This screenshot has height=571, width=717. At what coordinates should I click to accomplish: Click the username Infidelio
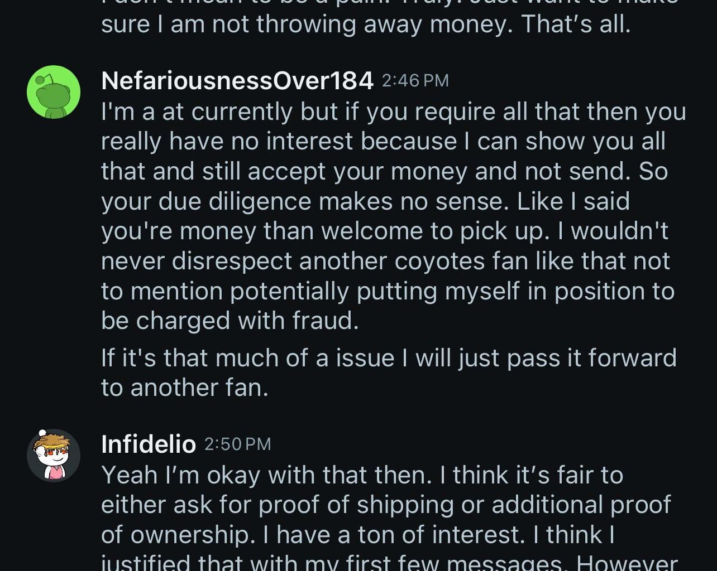click(147, 444)
